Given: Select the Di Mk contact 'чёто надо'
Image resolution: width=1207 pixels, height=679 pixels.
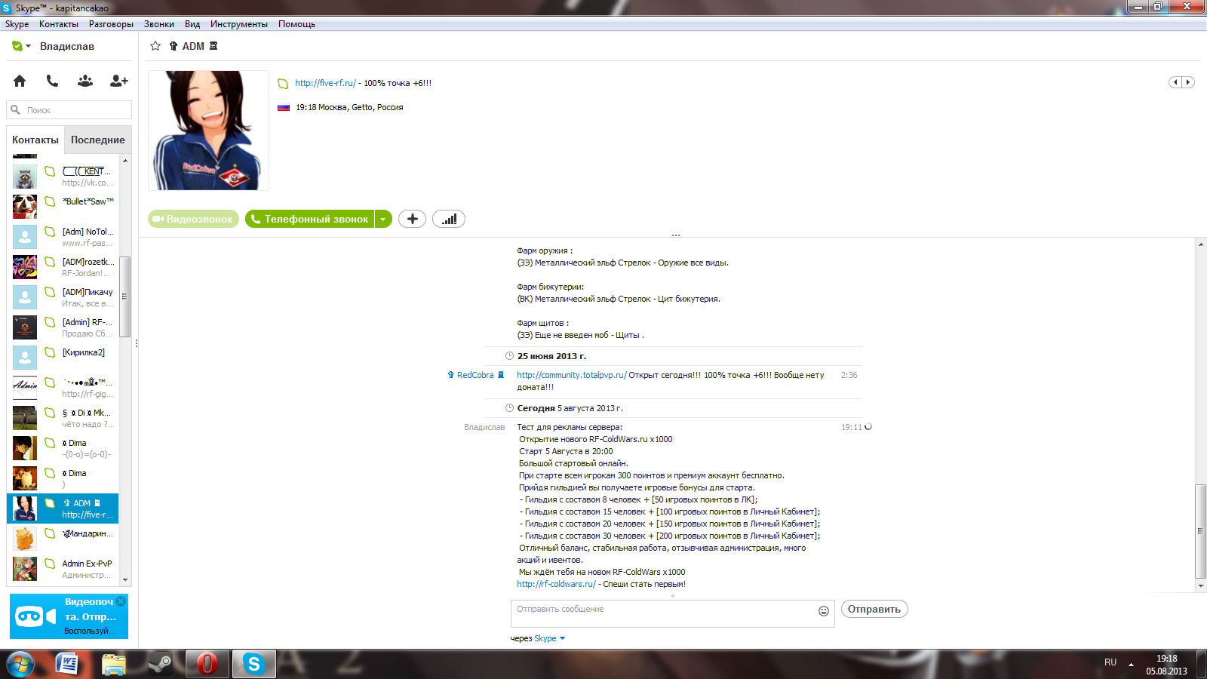Looking at the screenshot, I should [x=63, y=418].
